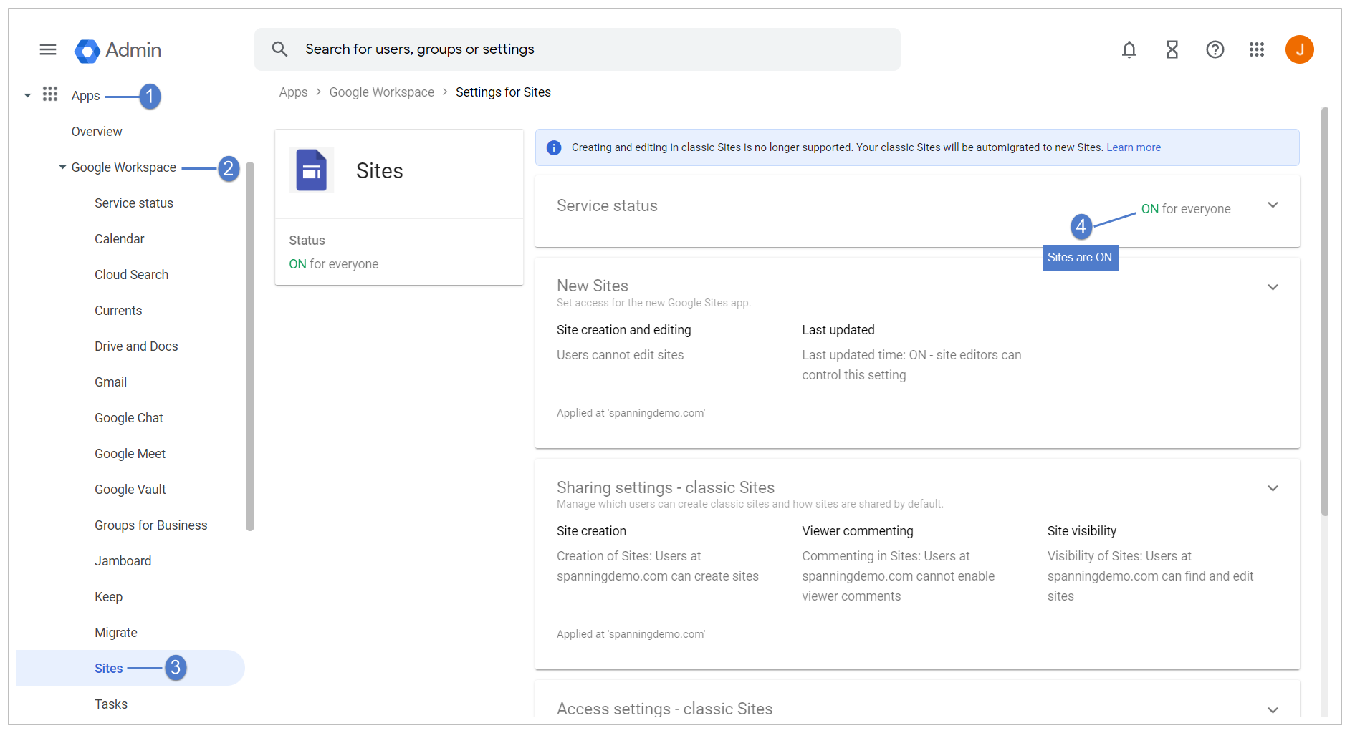Select Gmail in the sidebar
Screen dimensions: 1360x738
111,382
